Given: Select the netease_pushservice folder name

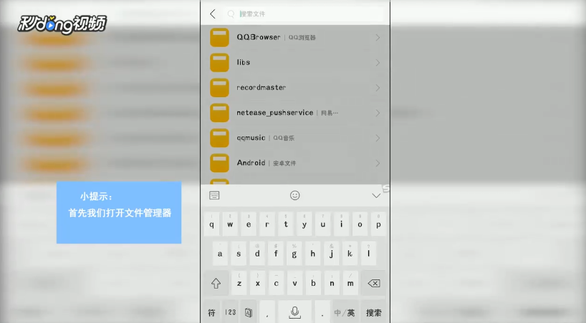Looking at the screenshot, I should pyautogui.click(x=274, y=113).
